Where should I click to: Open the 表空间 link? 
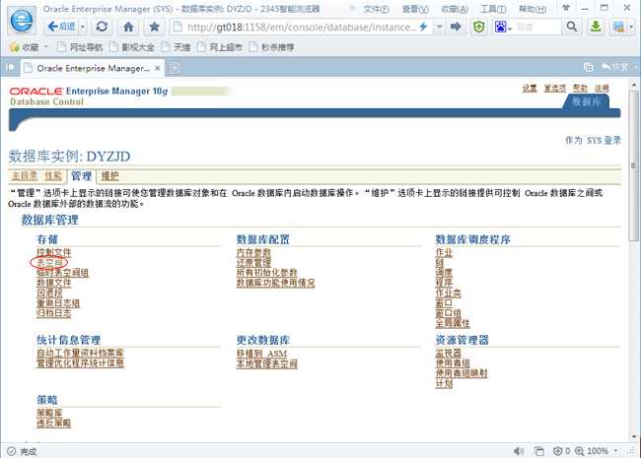point(49,263)
